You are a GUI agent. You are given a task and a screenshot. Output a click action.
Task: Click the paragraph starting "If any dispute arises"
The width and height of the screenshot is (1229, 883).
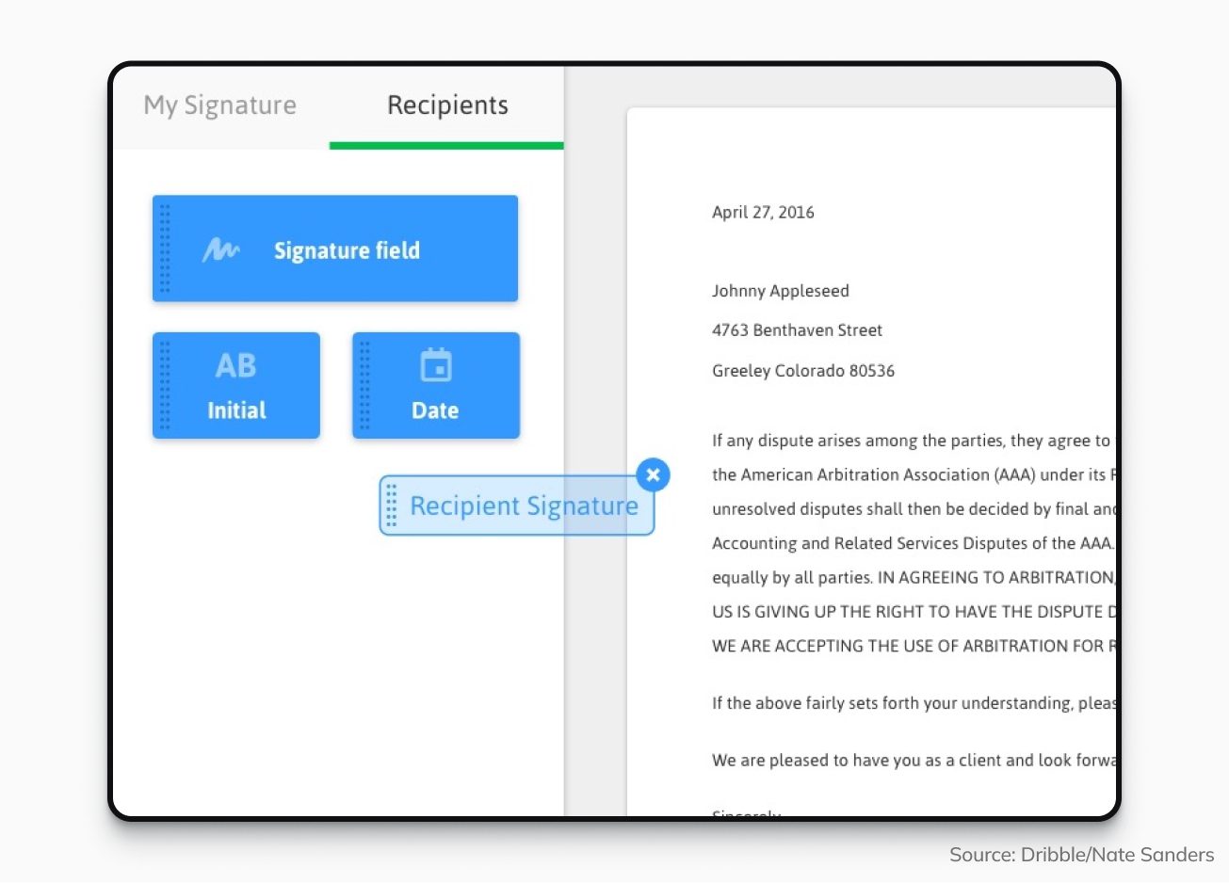(x=910, y=441)
